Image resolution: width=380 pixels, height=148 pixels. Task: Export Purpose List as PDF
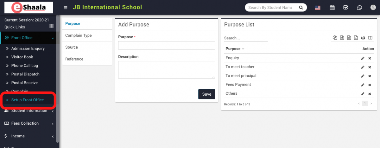[356, 38]
